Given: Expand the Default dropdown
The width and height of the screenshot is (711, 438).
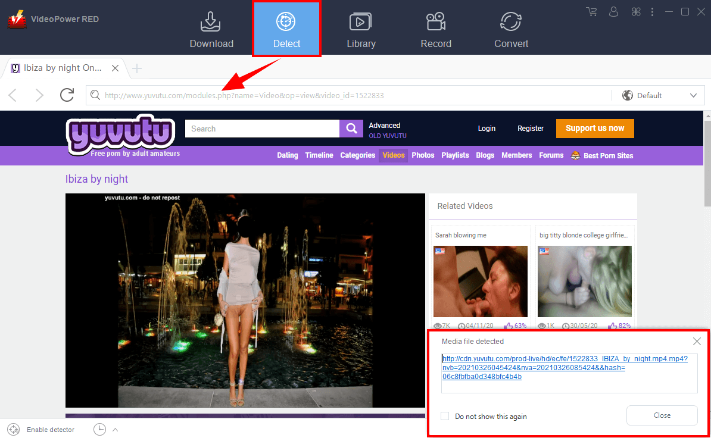Looking at the screenshot, I should [x=693, y=96].
